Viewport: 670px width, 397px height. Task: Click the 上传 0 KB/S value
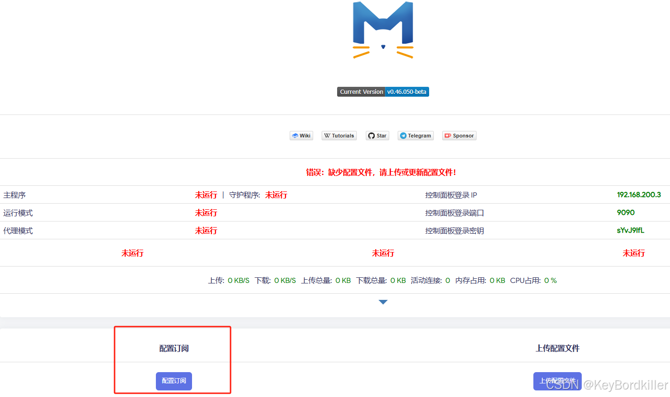(239, 281)
